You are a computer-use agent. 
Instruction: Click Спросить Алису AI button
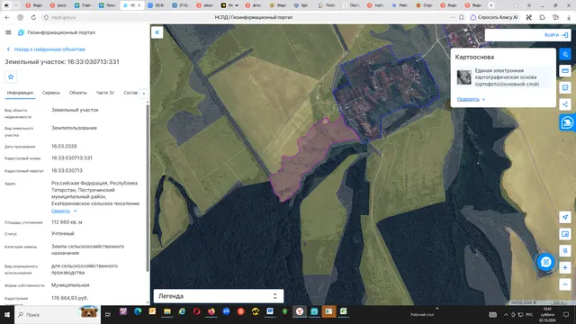(495, 17)
